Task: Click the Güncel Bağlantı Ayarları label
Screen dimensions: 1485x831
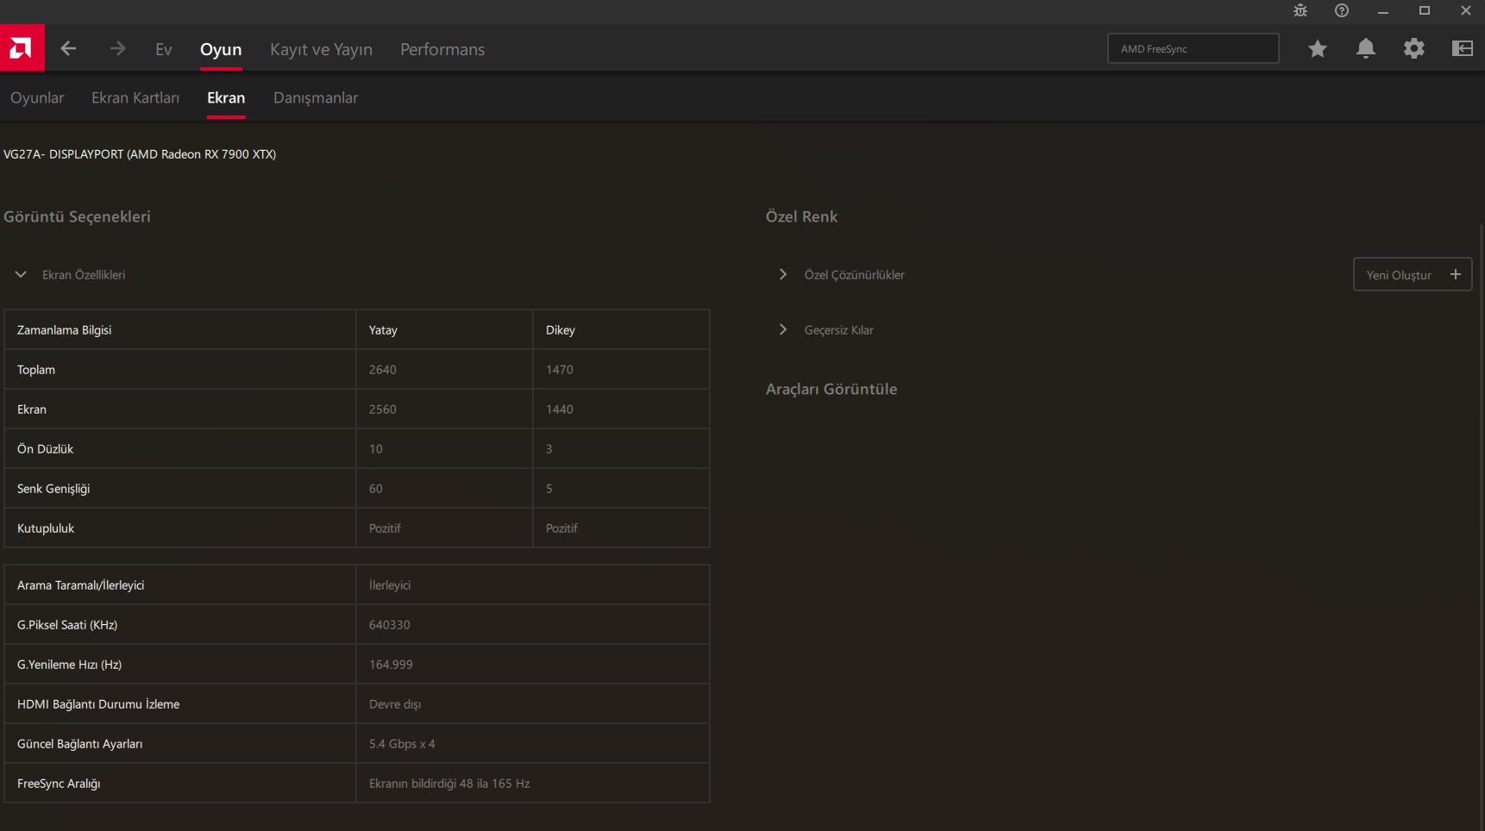Action: coord(79,744)
